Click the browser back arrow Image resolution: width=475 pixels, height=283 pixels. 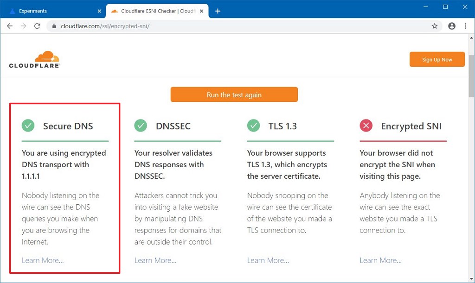(9, 26)
